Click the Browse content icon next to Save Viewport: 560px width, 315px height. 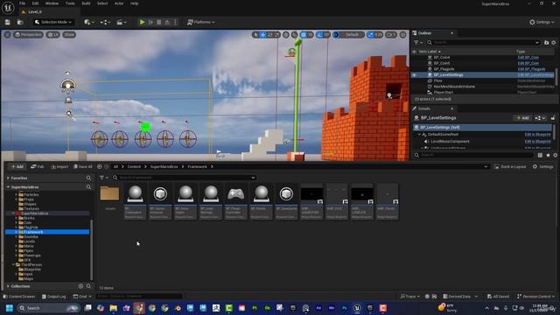(x=20, y=22)
